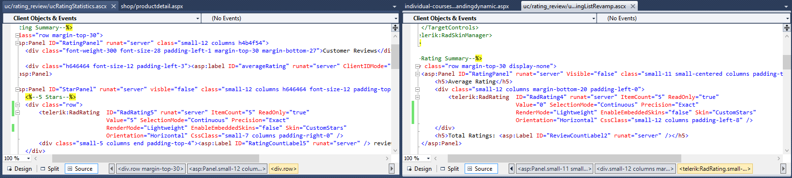Collapse the <div class="row"> outlining block

[17, 105]
